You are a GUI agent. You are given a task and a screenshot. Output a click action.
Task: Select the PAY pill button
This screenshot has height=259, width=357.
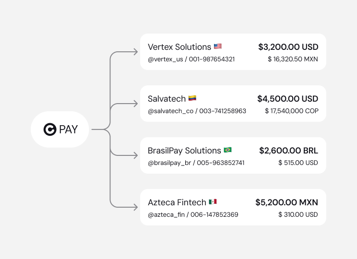pyautogui.click(x=60, y=129)
